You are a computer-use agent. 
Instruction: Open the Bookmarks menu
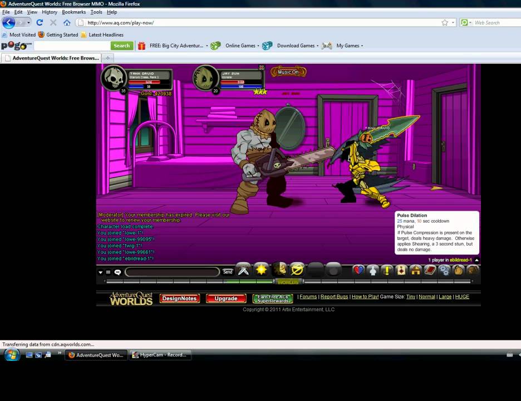pos(74,12)
